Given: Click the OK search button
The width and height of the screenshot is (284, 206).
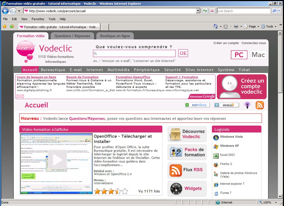Looking at the screenshot, I should 183,53.
